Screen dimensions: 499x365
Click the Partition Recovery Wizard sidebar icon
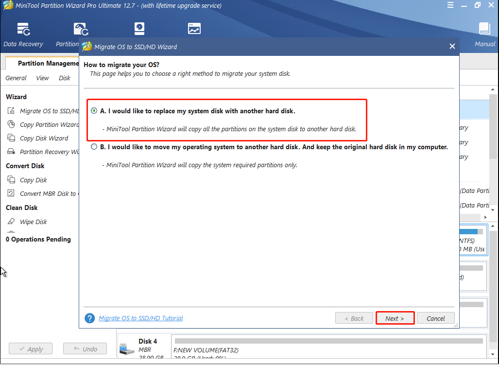click(x=11, y=152)
